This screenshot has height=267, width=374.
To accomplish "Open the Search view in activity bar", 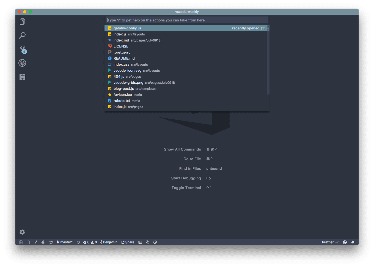I will [x=22, y=35].
